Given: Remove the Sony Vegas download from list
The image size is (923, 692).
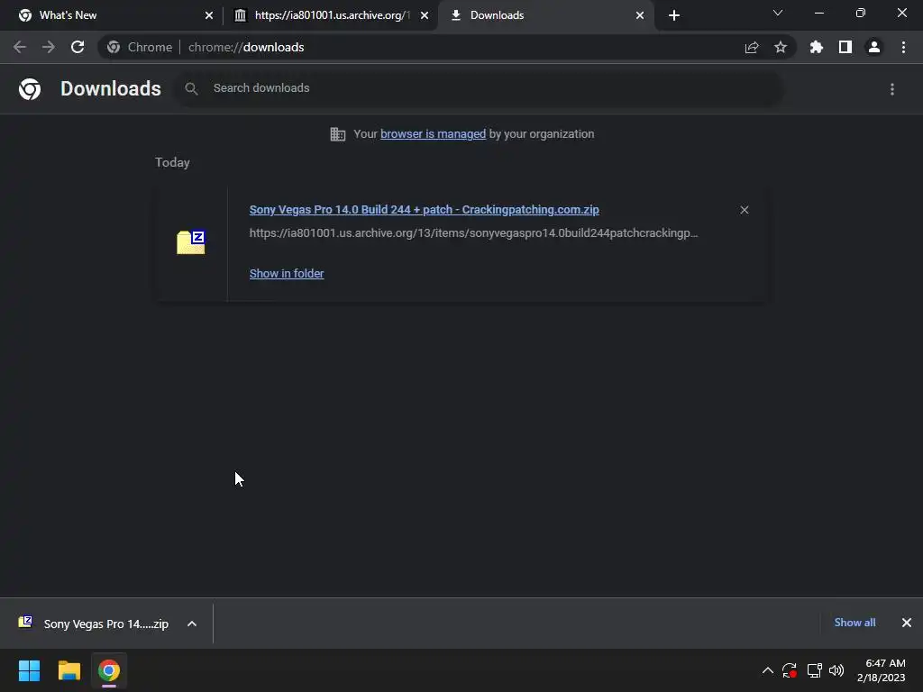Looking at the screenshot, I should (744, 210).
